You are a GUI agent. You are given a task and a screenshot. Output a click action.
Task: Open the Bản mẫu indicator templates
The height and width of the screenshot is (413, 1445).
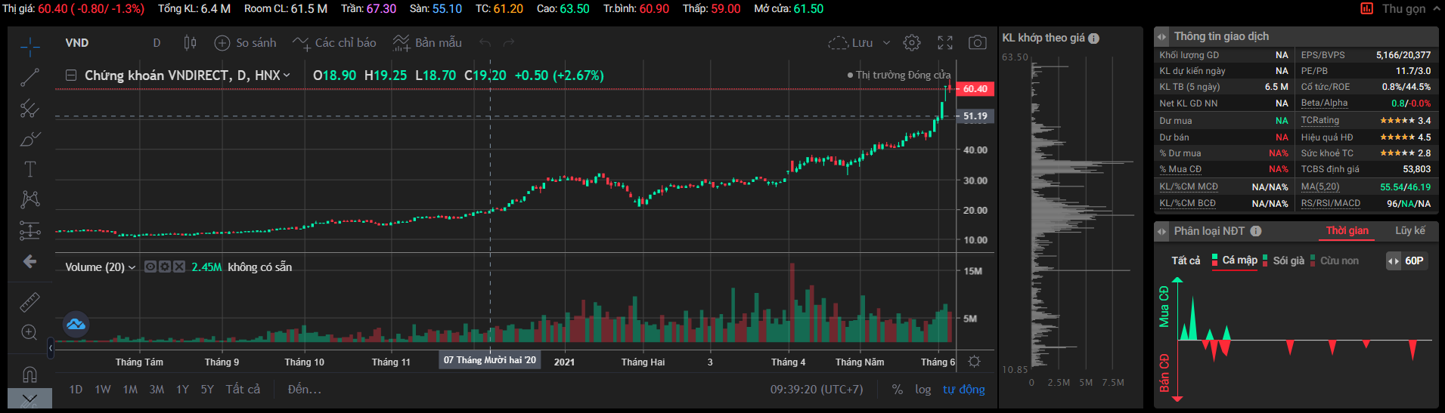coord(427,43)
